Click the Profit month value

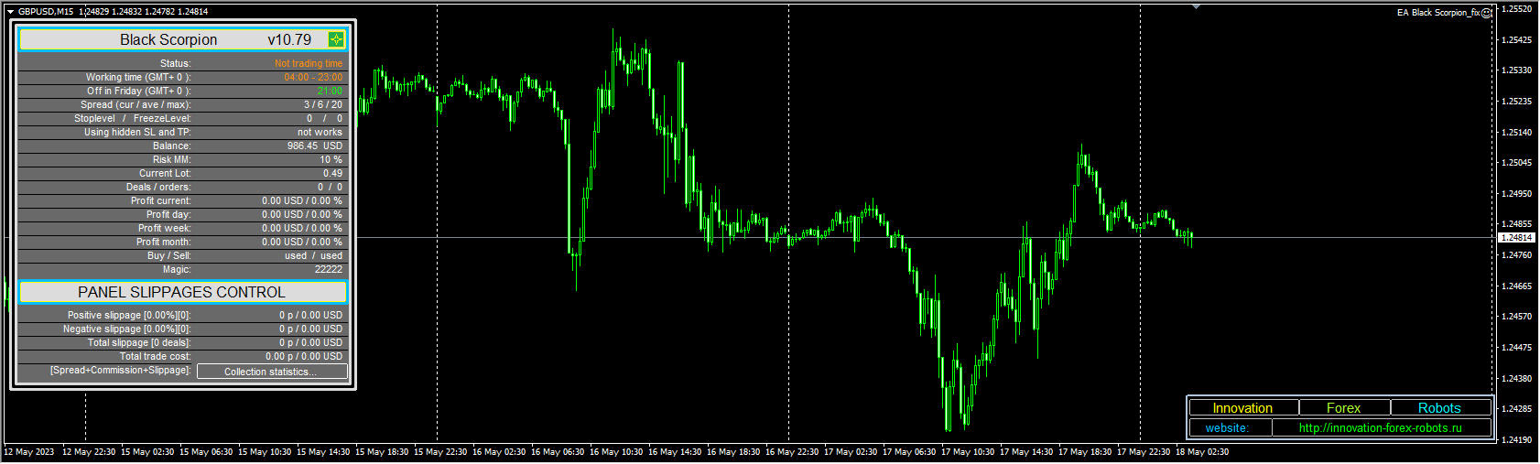click(302, 242)
